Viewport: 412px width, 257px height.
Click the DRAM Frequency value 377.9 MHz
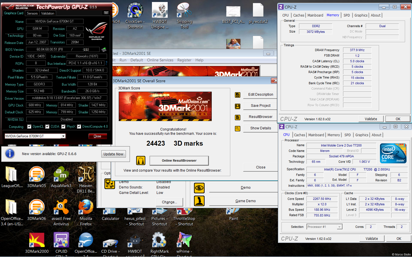357,50
